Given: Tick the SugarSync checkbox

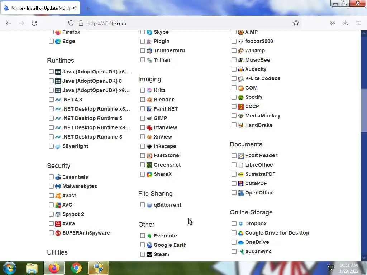Looking at the screenshot, I should point(234,251).
